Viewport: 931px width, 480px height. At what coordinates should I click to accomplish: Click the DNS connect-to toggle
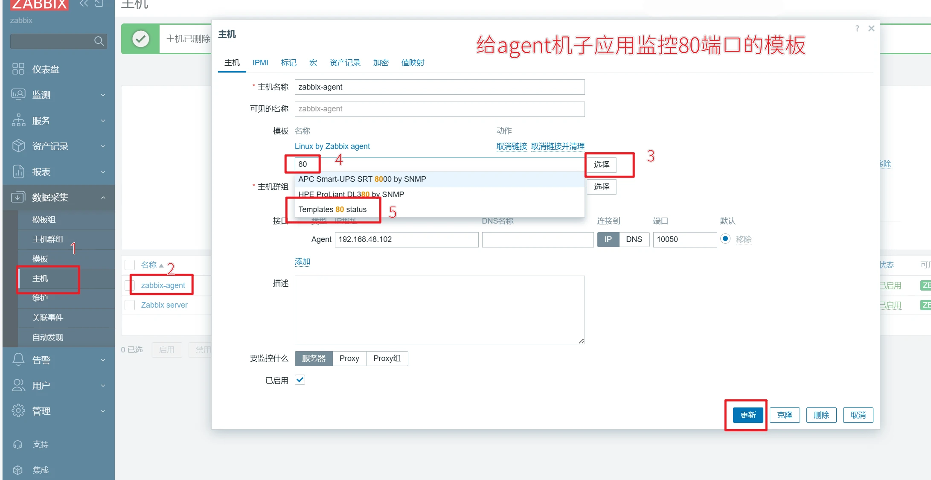(634, 239)
